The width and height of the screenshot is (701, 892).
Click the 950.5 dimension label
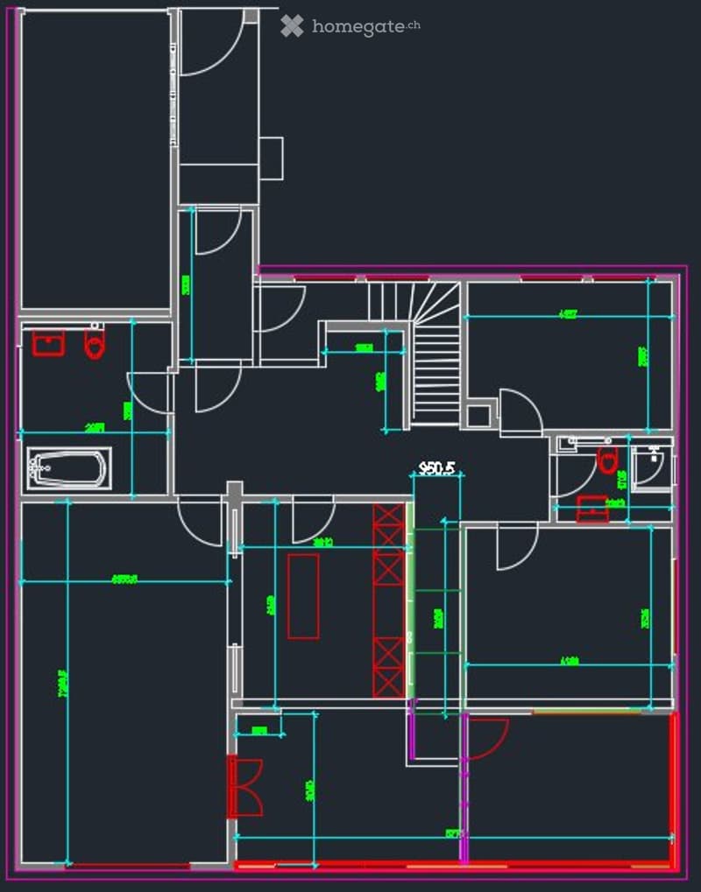(x=436, y=468)
